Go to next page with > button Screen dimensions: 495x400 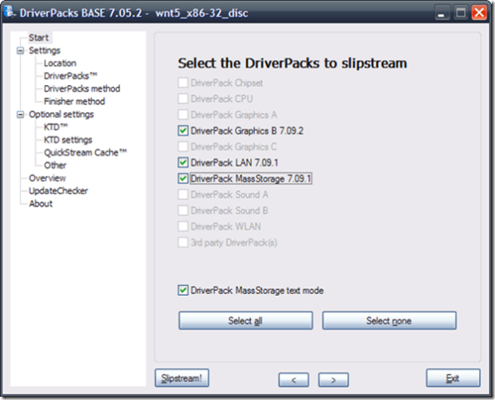(x=333, y=380)
